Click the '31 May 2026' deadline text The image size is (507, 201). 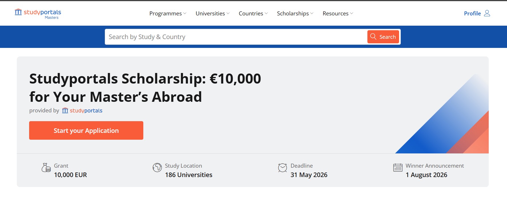tap(309, 175)
